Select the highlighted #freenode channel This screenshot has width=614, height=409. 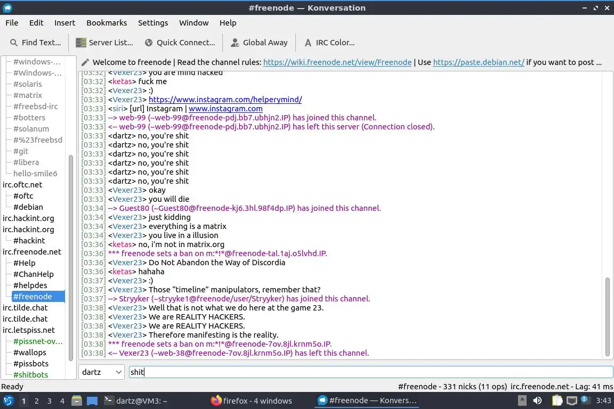[38, 297]
